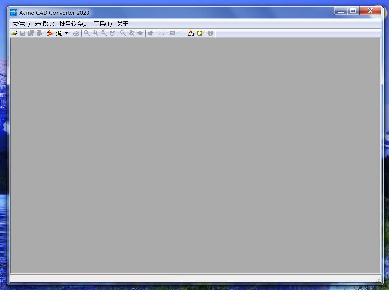Screen dimensions: 389x290
Task: Click the PDF convert icon
Action: (50, 33)
